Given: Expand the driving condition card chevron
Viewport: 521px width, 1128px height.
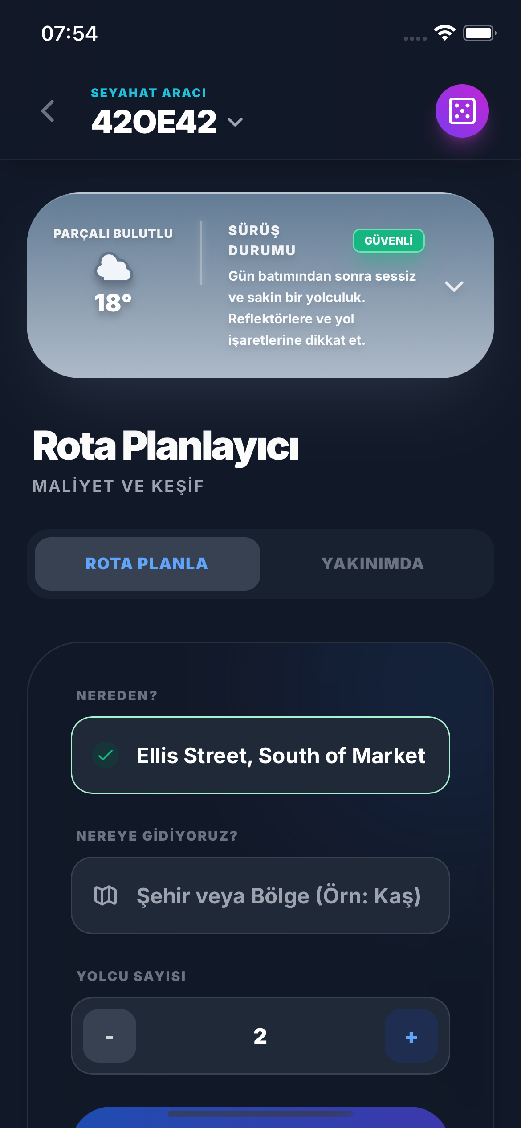Looking at the screenshot, I should 454,286.
